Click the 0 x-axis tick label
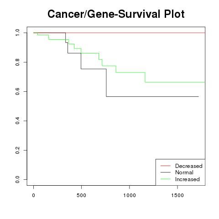Screen dimensions: 219x219 pos(33,195)
